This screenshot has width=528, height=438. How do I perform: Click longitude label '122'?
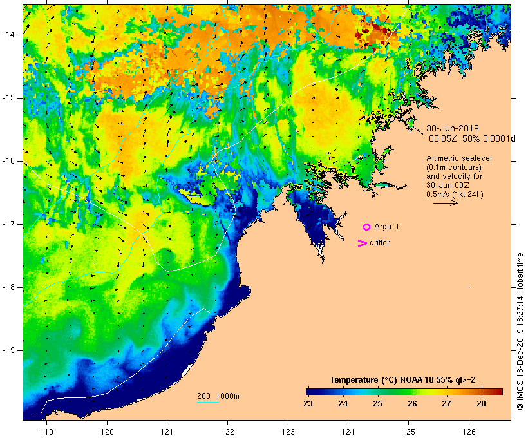pos(227,432)
